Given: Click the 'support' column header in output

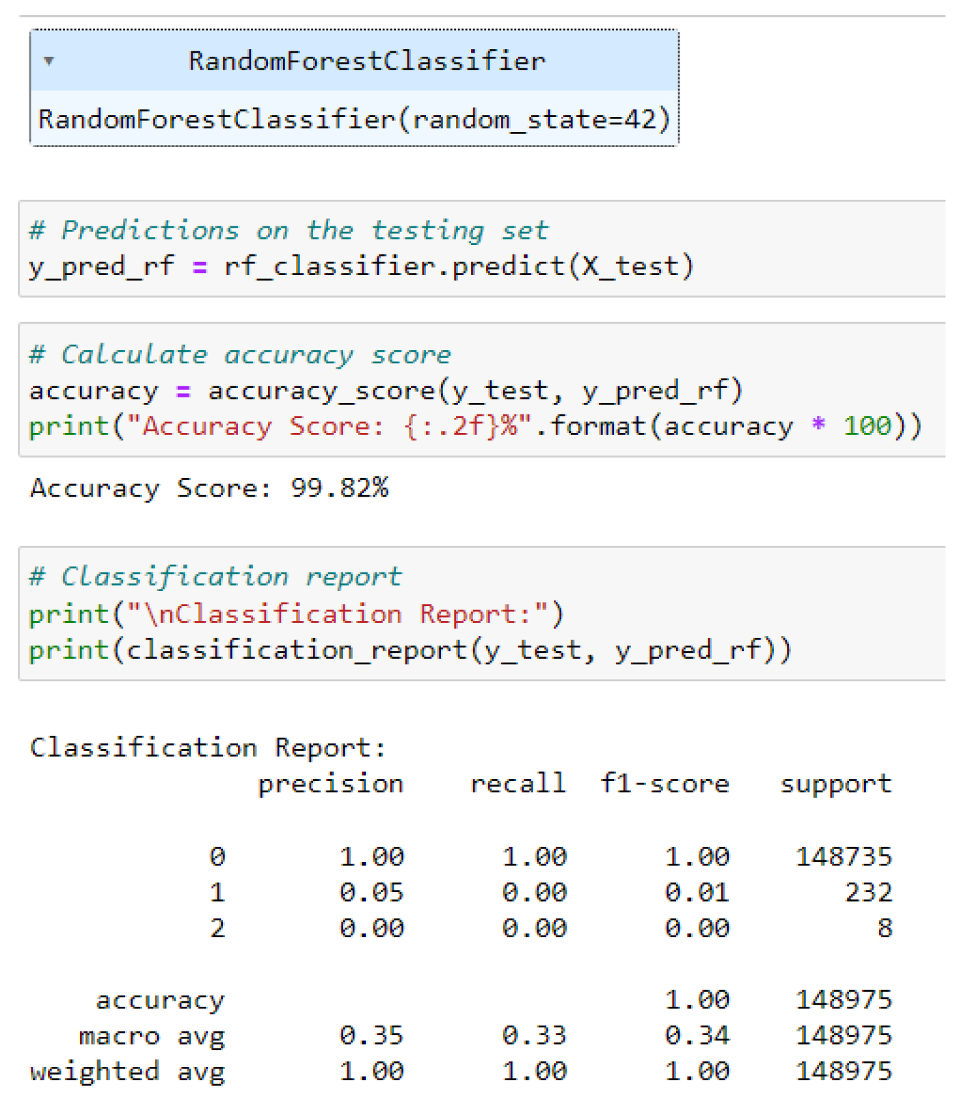Looking at the screenshot, I should 836,784.
